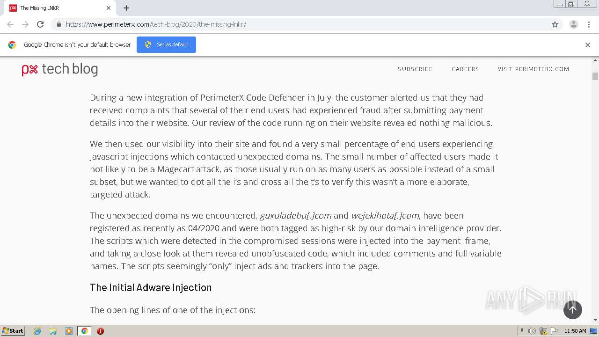Open the Chrome profile avatar icon
This screenshot has width=599, height=337.
573,24
